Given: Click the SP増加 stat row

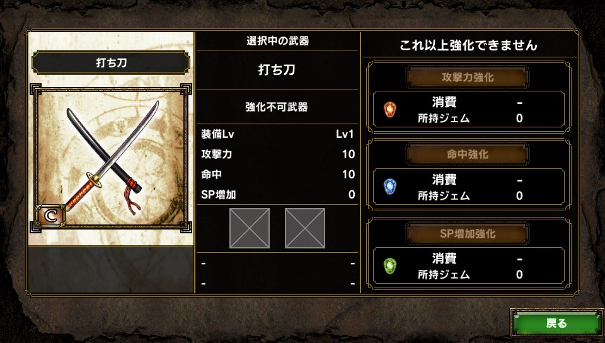Looking at the screenshot, I should (x=277, y=194).
